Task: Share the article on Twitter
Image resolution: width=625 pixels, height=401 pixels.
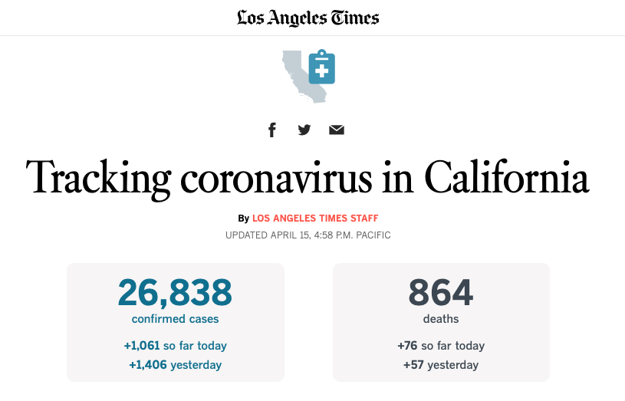Action: [304, 130]
